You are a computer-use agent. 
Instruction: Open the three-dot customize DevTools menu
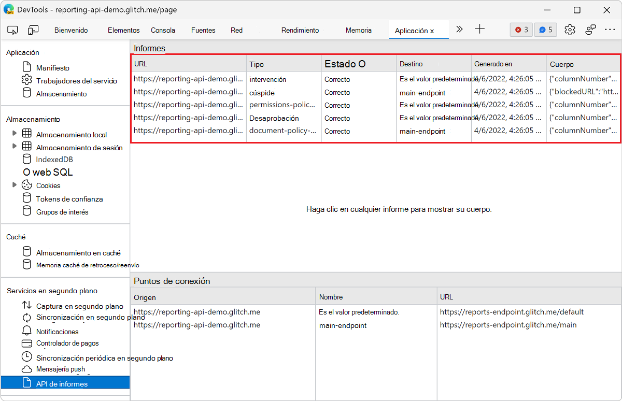coord(610,30)
